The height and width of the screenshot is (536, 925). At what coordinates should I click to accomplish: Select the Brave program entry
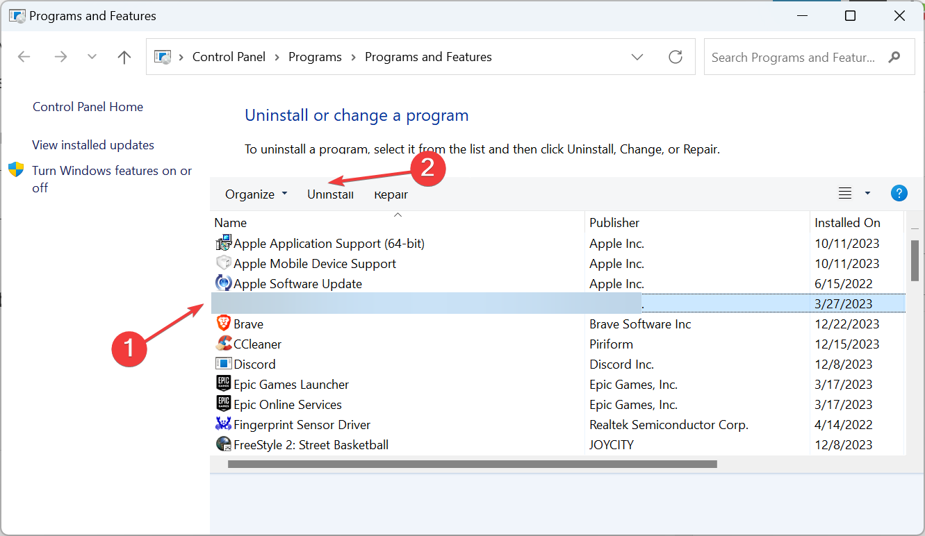tap(248, 324)
